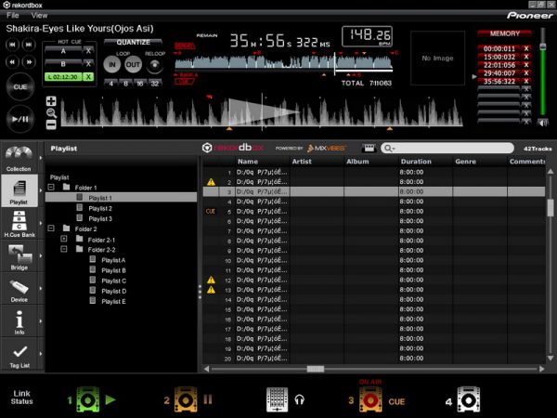Expand Folder 2-1
The image size is (557, 418).
pos(64,239)
